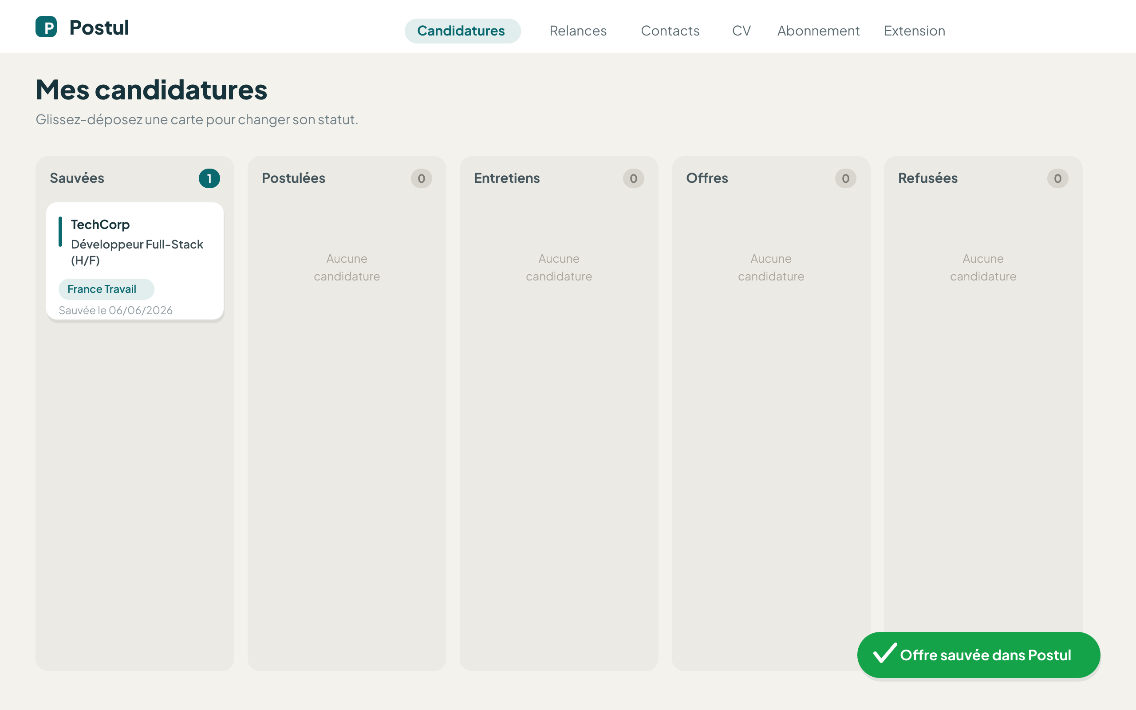This screenshot has width=1136, height=710.
Task: Select the Refusées column header
Action: [927, 178]
